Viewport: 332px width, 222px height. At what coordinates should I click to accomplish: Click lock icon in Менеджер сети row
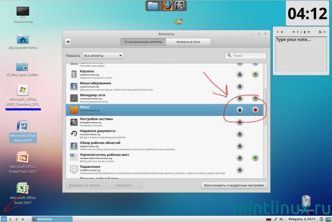(x=240, y=98)
